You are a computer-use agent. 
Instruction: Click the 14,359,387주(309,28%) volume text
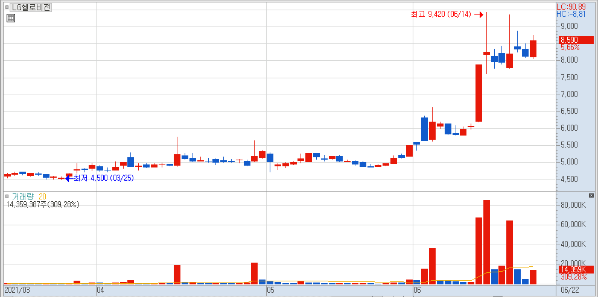(43, 204)
